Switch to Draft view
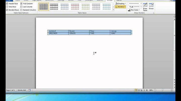Viewport: 181px width, 101px height. (147, 90)
